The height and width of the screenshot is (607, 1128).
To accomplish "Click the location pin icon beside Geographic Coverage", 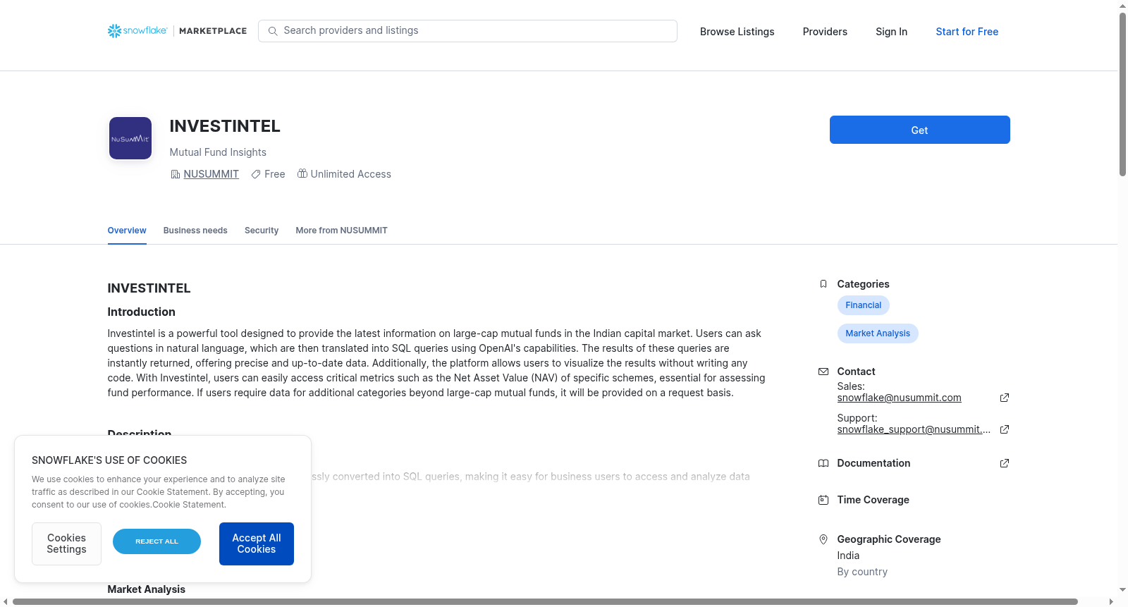I will [x=823, y=539].
